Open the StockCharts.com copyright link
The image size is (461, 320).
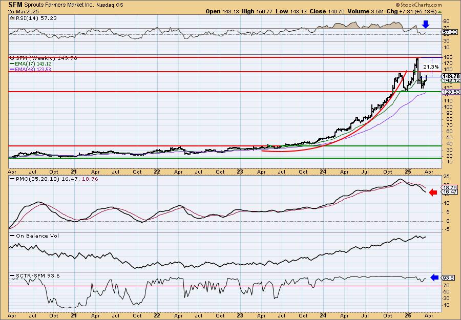418,5
